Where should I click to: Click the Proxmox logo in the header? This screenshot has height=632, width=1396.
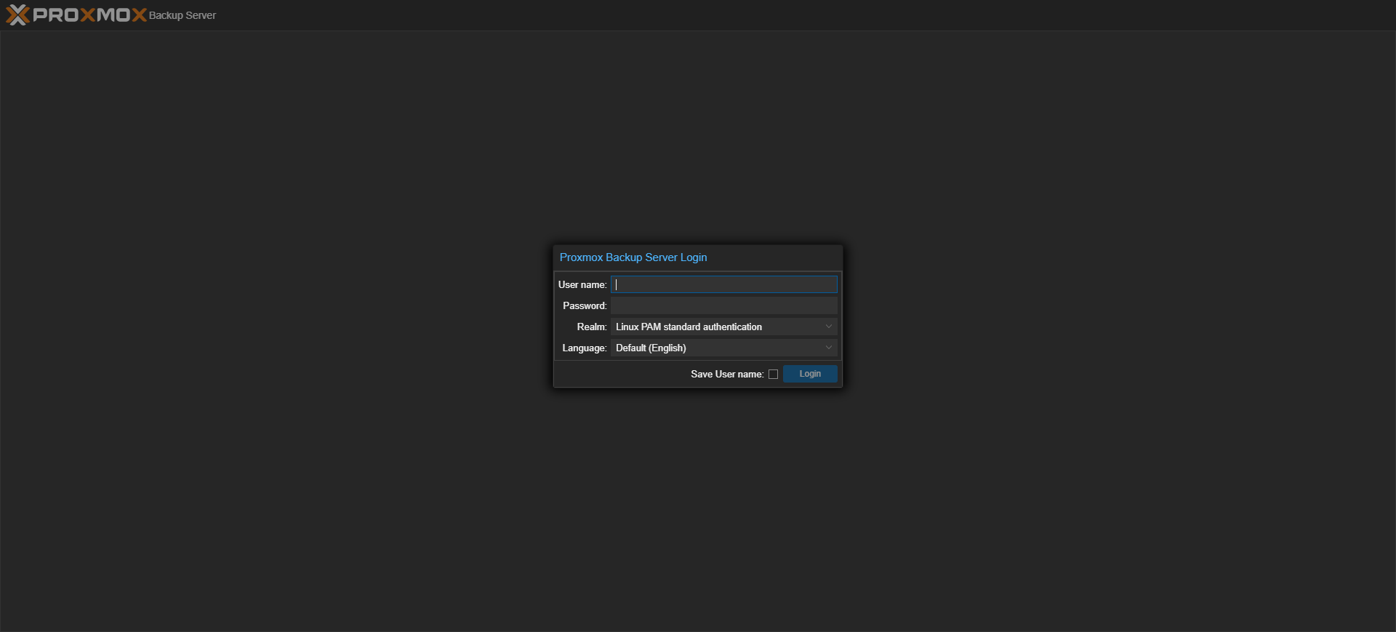pos(76,15)
